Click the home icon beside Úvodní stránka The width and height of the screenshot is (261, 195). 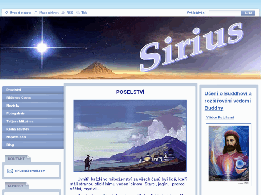pyautogui.click(x=6, y=13)
